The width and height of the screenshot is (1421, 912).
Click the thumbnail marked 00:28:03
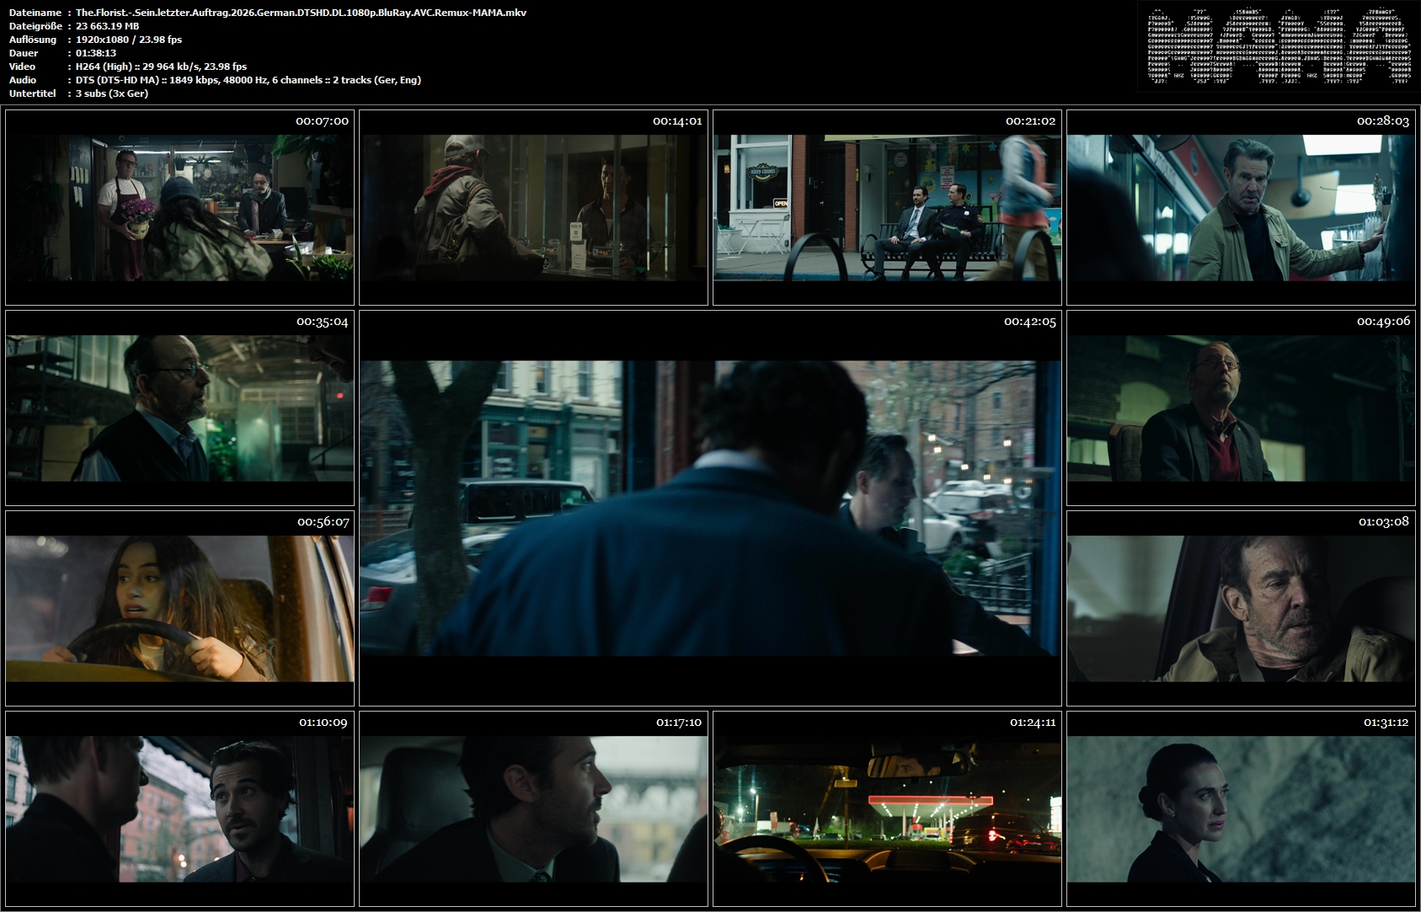click(x=1241, y=207)
